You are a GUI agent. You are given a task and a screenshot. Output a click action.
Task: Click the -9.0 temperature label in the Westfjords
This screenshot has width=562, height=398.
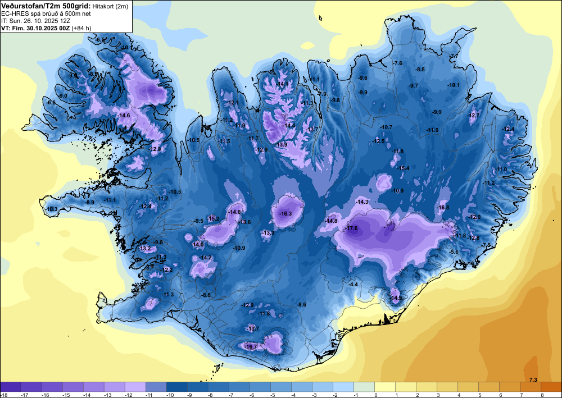(x=63, y=96)
